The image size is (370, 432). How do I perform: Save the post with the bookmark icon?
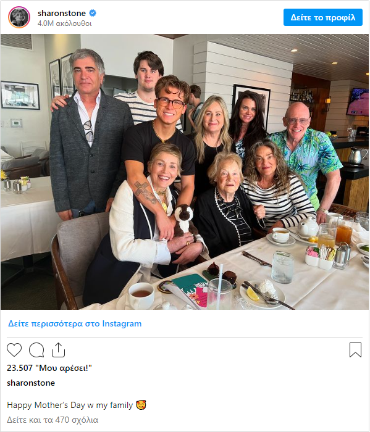point(355,350)
